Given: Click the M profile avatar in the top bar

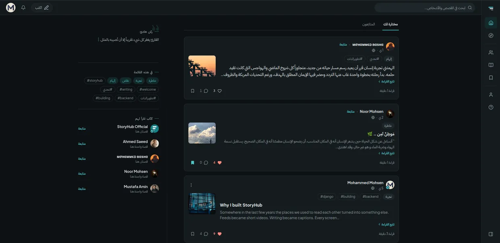Looking at the screenshot, I should pyautogui.click(x=11, y=8).
